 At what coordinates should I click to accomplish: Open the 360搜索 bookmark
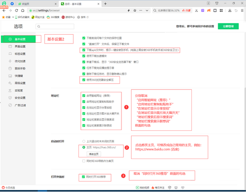53,17
